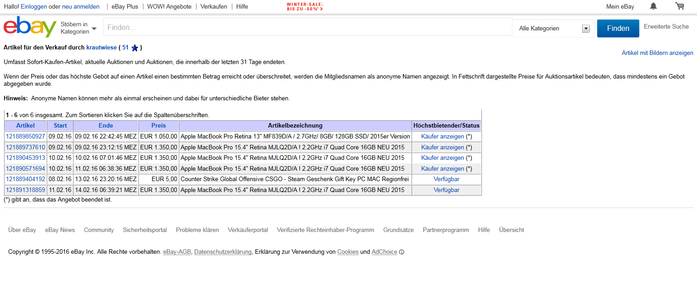This screenshot has width=697, height=296.
Task: Open Verifizierte Rechteinhaber-Programm footer link
Action: [x=326, y=230]
